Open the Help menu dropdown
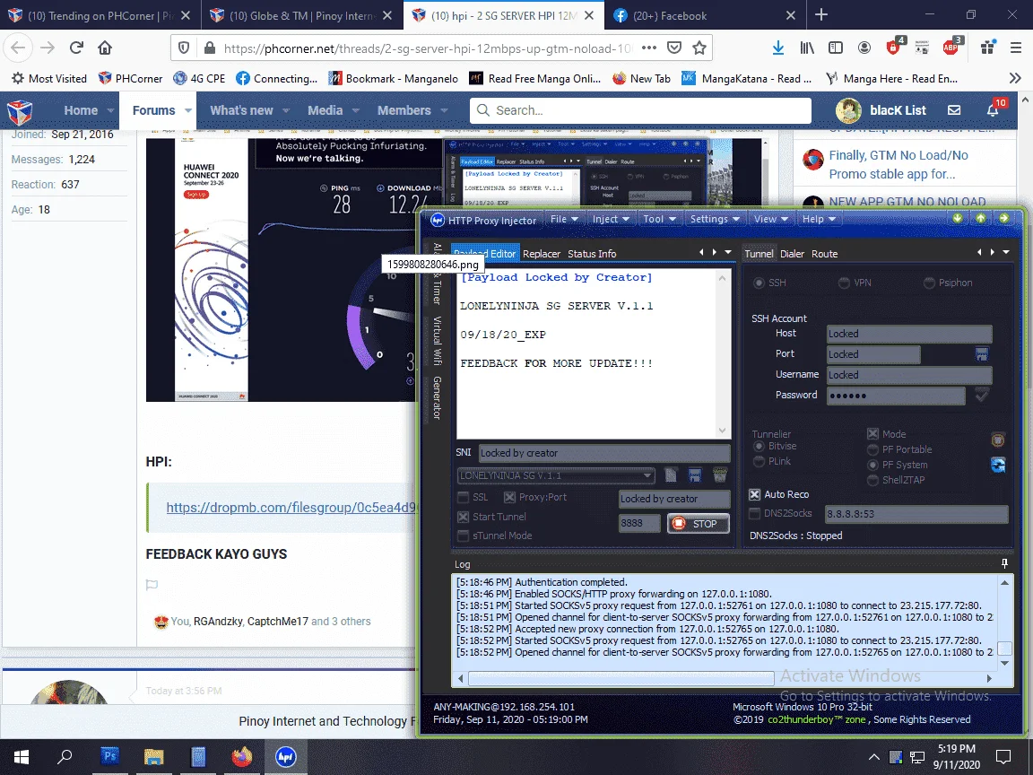The width and height of the screenshot is (1033, 775). [x=819, y=219]
